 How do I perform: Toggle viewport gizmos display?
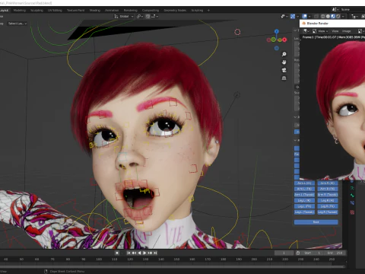pyautogui.click(x=293, y=17)
